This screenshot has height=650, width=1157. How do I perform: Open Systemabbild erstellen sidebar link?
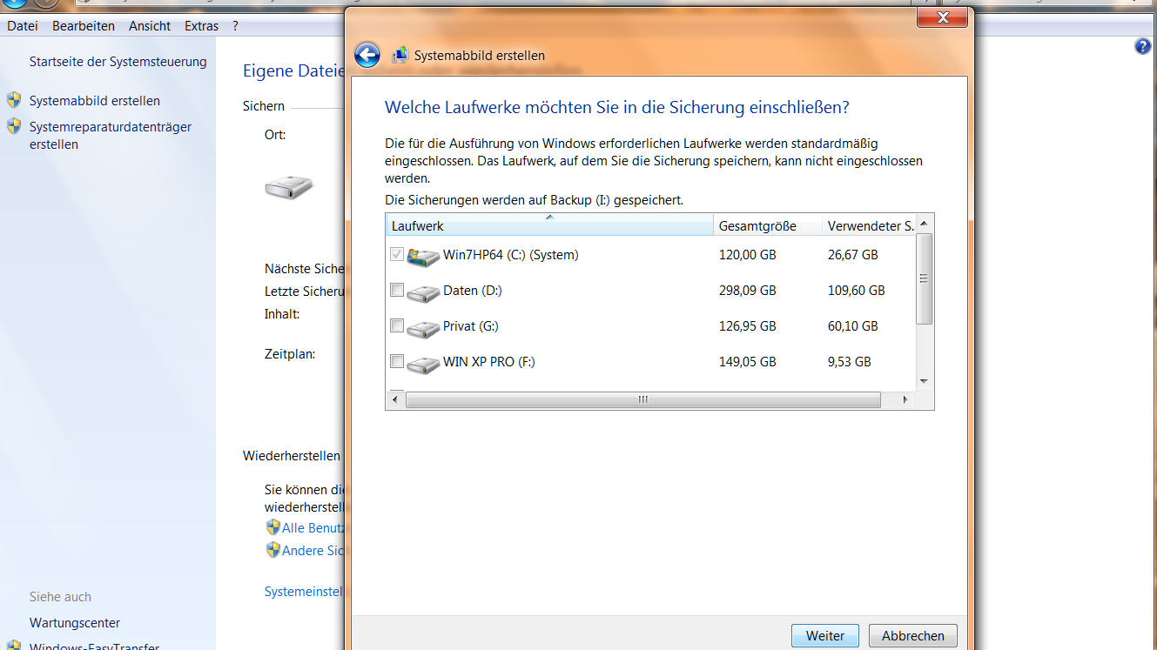95,101
